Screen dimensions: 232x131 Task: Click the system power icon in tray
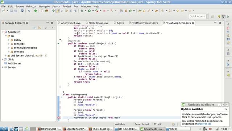230,129
